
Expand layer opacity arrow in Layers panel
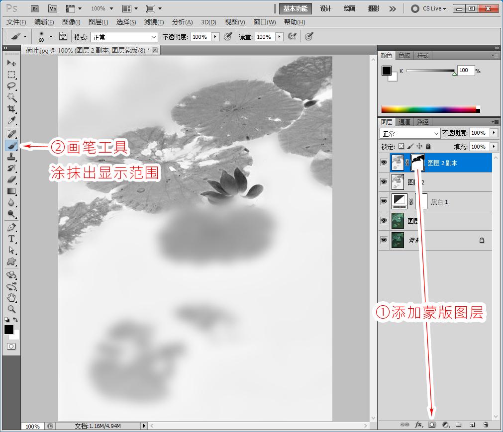click(x=494, y=133)
